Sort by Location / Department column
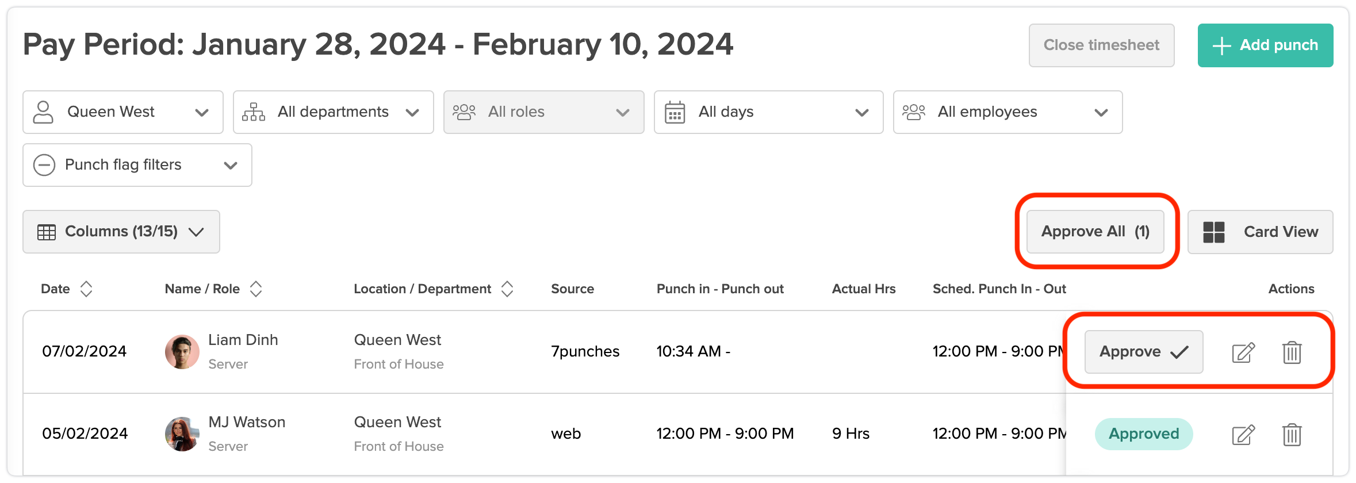Image resolution: width=1356 pixels, height=483 pixels. 507,289
